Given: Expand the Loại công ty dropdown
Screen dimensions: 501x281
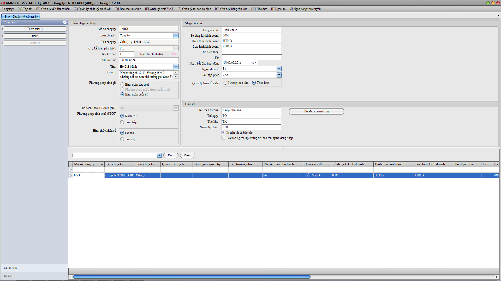Looking at the screenshot, I should [176, 35].
